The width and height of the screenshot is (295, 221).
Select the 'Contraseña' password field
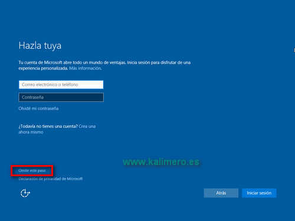(61, 97)
